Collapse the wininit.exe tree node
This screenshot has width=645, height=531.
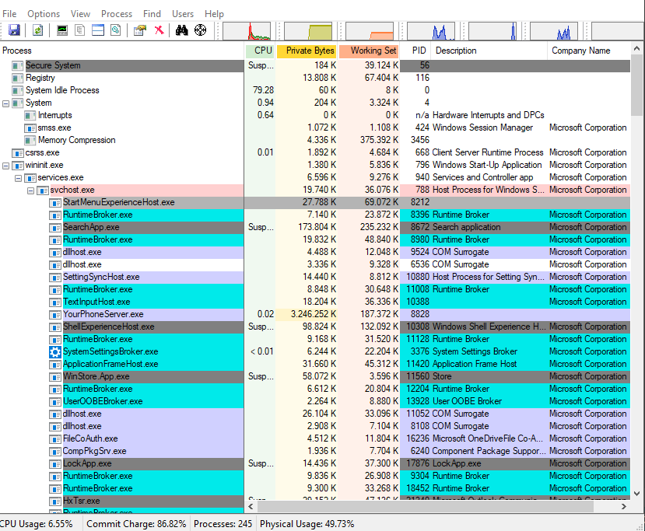[5, 166]
